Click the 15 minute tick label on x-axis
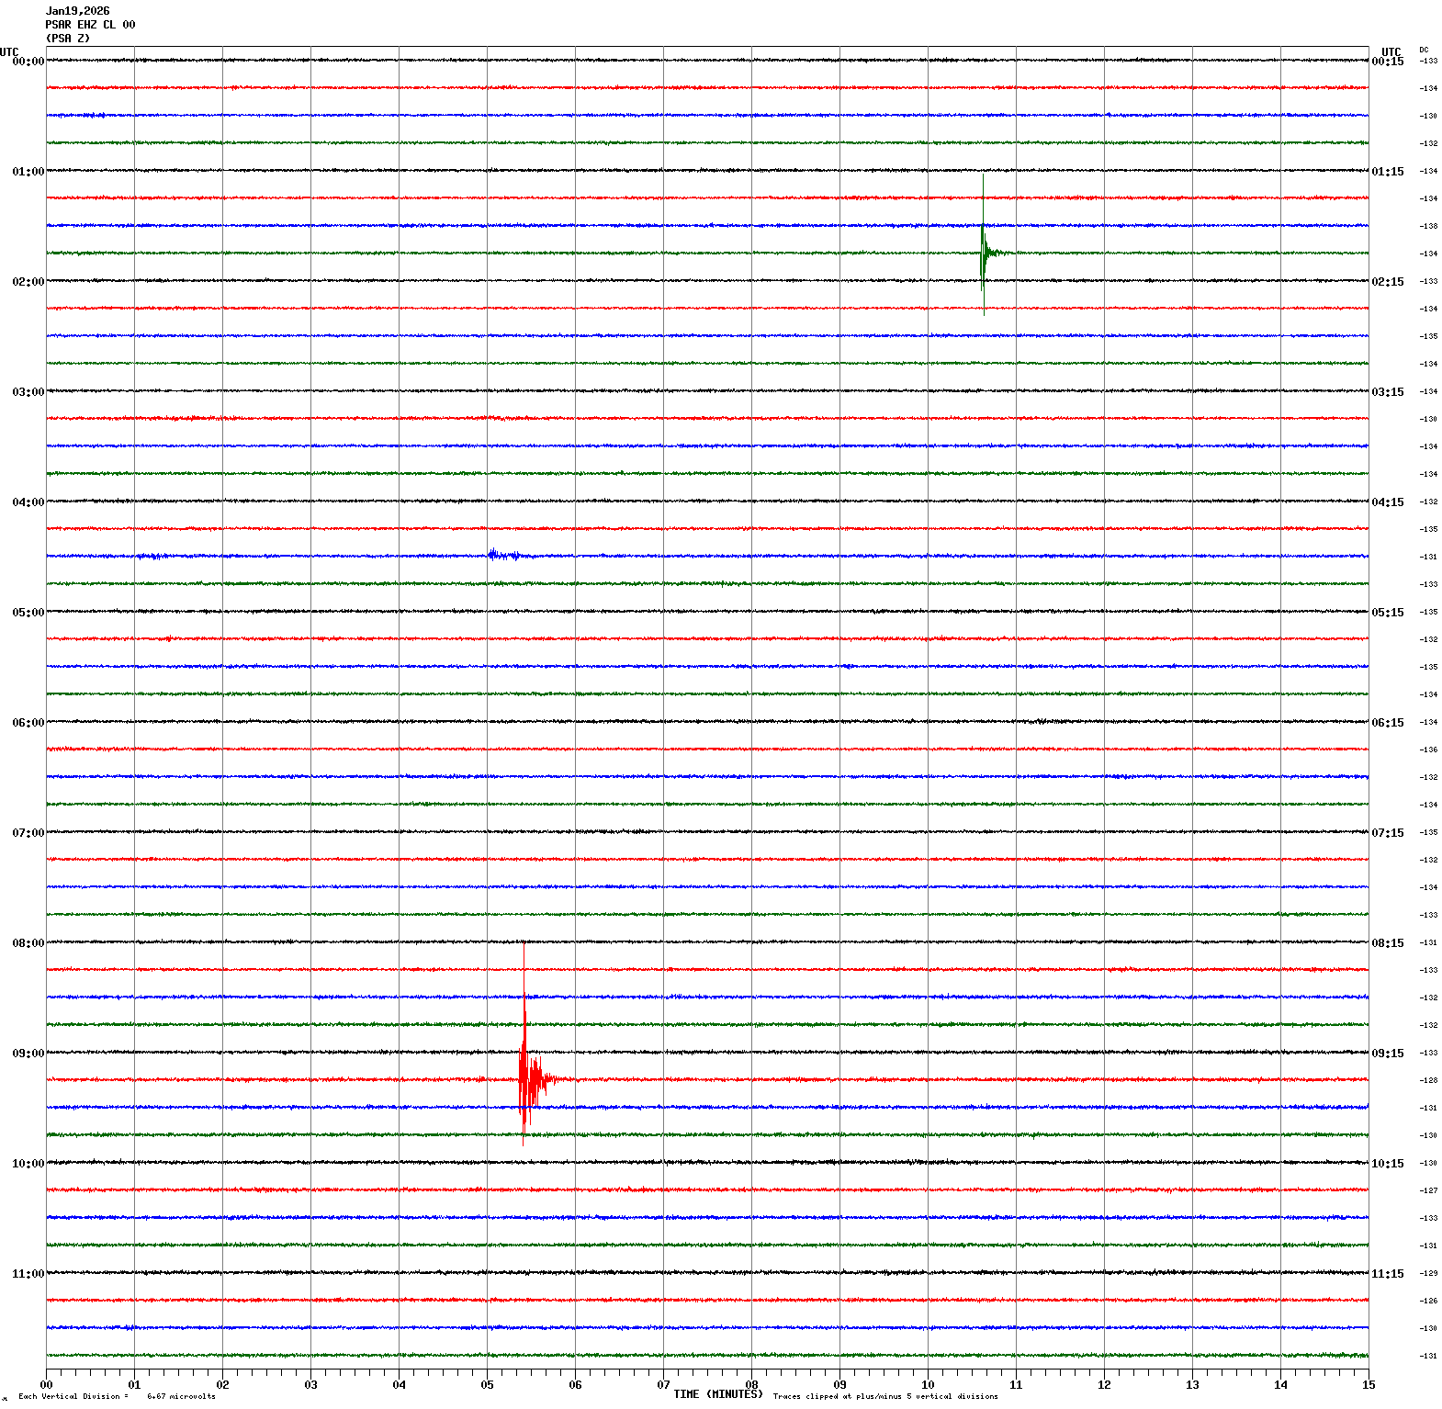Viewport: 1442px width, 1409px height. click(x=1369, y=1385)
